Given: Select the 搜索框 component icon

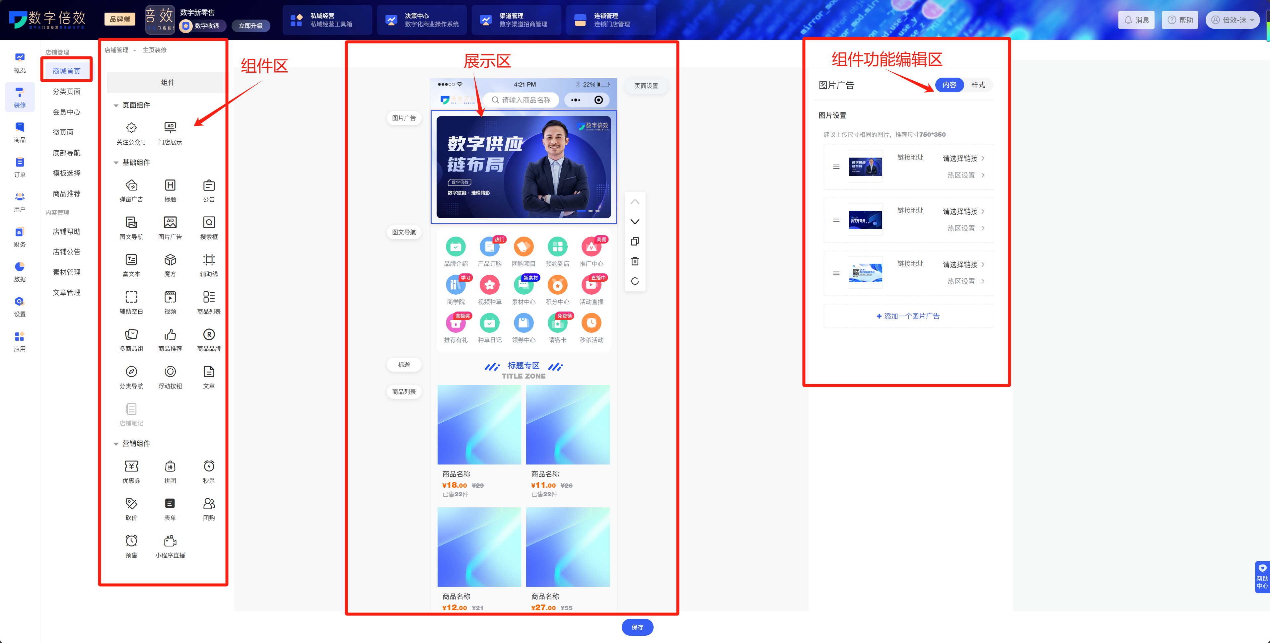Looking at the screenshot, I should [x=209, y=222].
